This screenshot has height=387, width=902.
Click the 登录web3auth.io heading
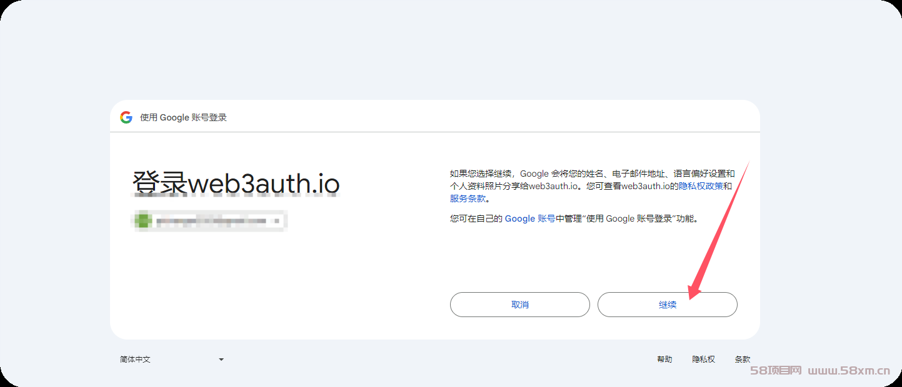click(x=236, y=184)
